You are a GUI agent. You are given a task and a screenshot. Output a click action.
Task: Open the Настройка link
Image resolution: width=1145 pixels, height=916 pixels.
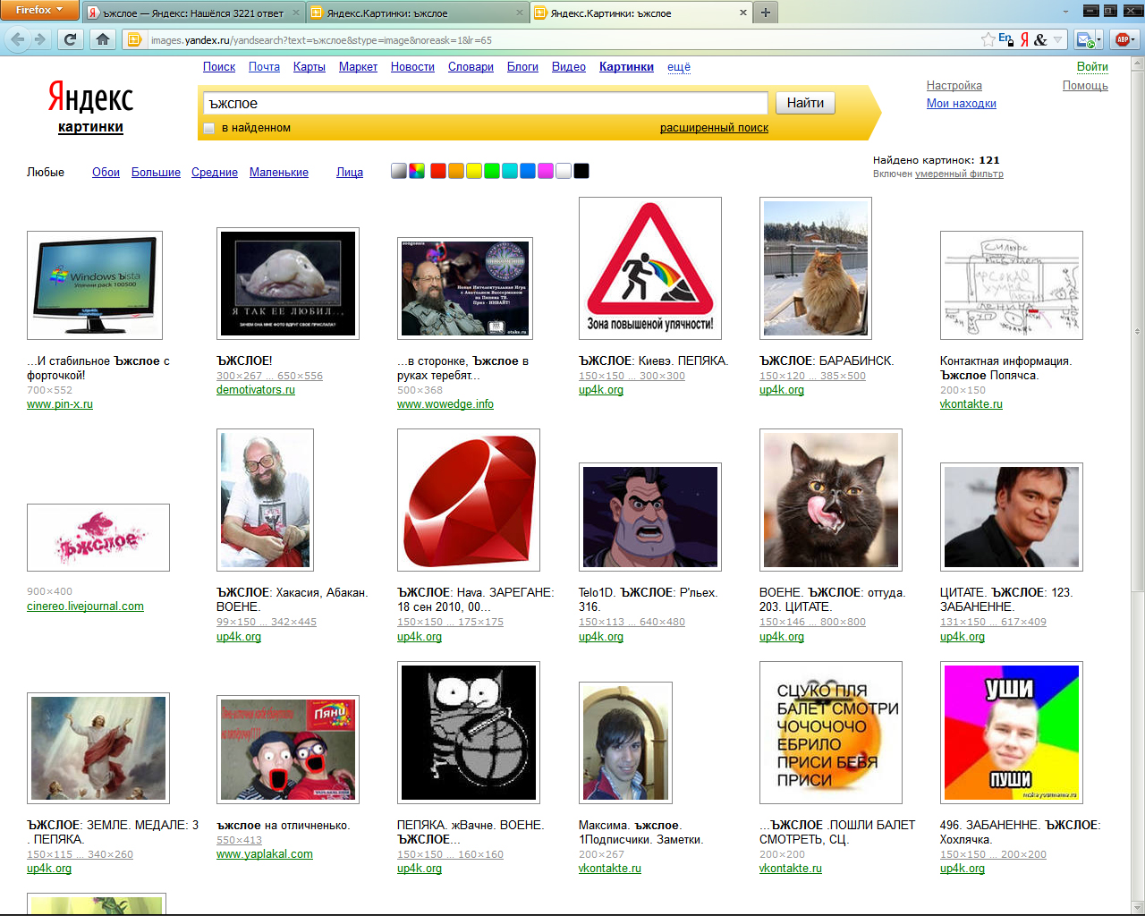[x=954, y=86]
